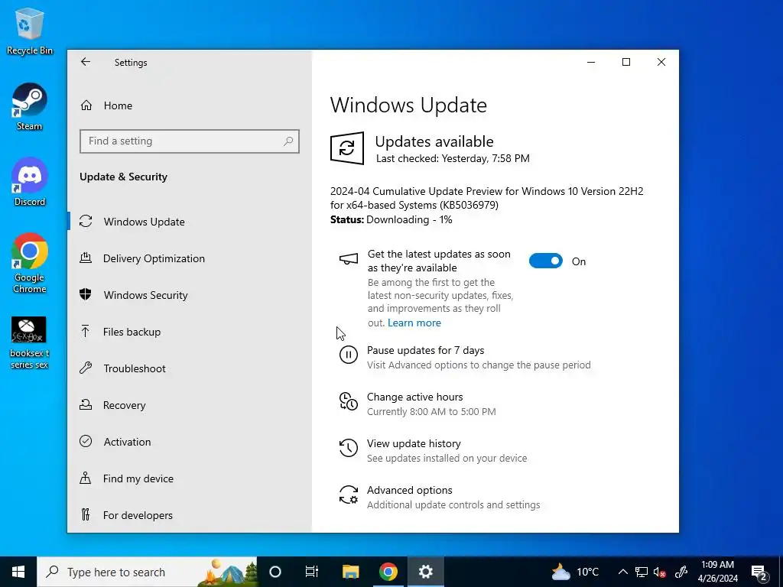
Task: Click the View update history icon
Action: 349,448
